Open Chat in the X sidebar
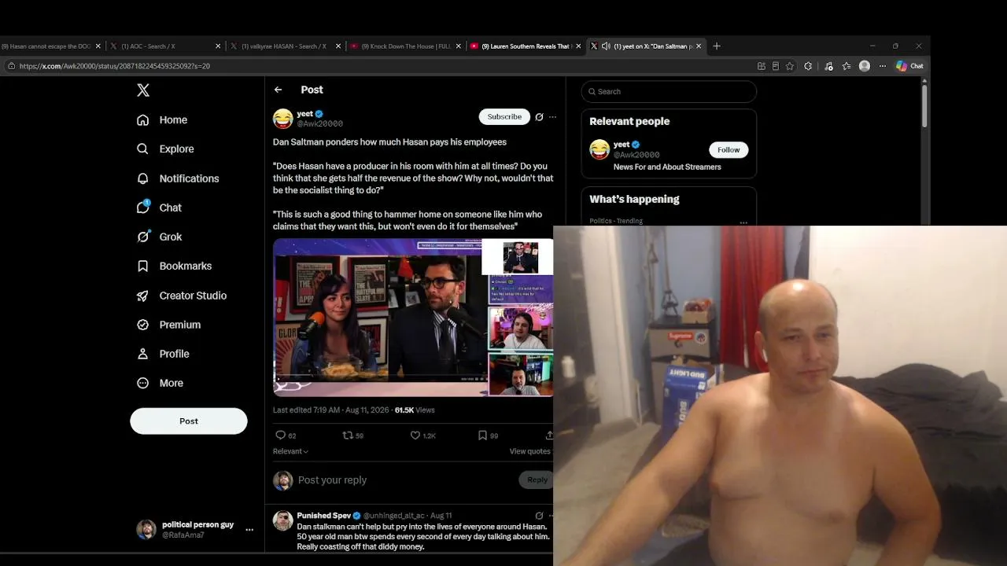Viewport: 1007px width, 566px height. [159, 208]
